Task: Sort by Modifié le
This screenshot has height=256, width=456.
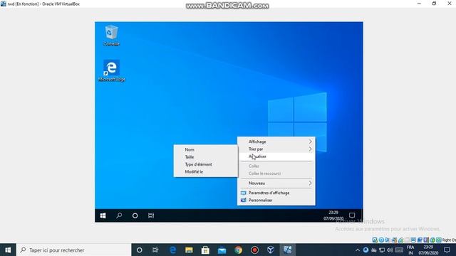Action: pyautogui.click(x=206, y=172)
